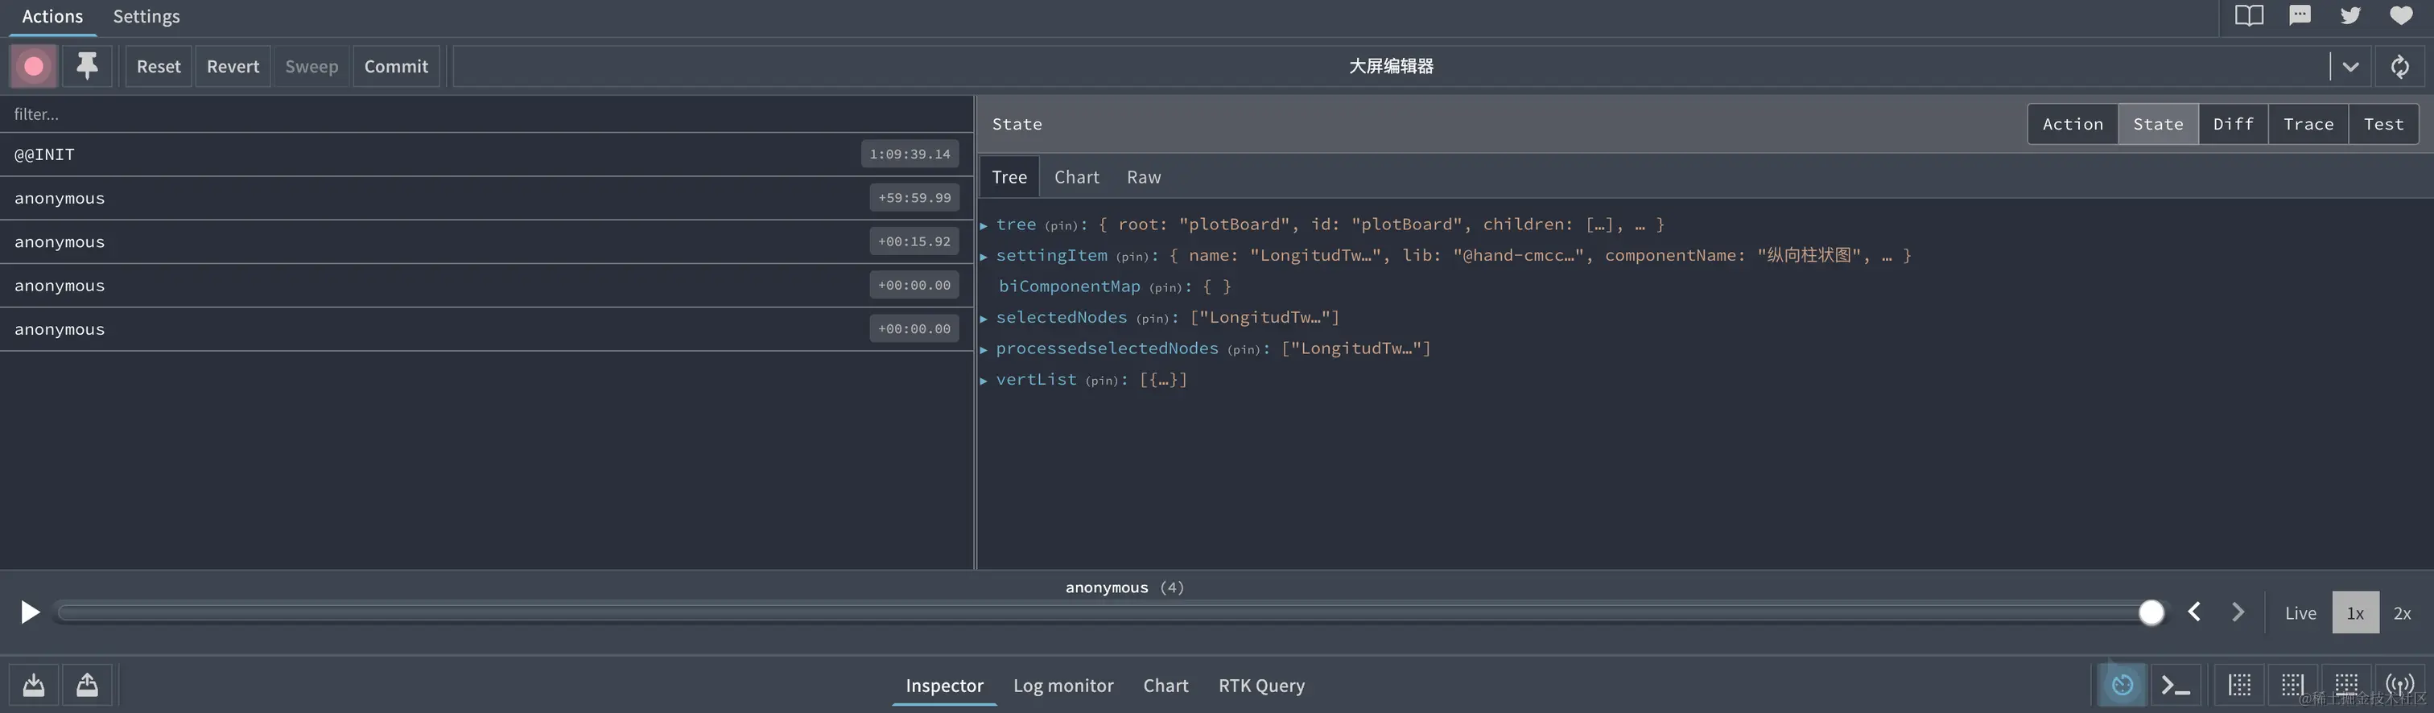Select the Raw view sub-tab

tap(1143, 176)
